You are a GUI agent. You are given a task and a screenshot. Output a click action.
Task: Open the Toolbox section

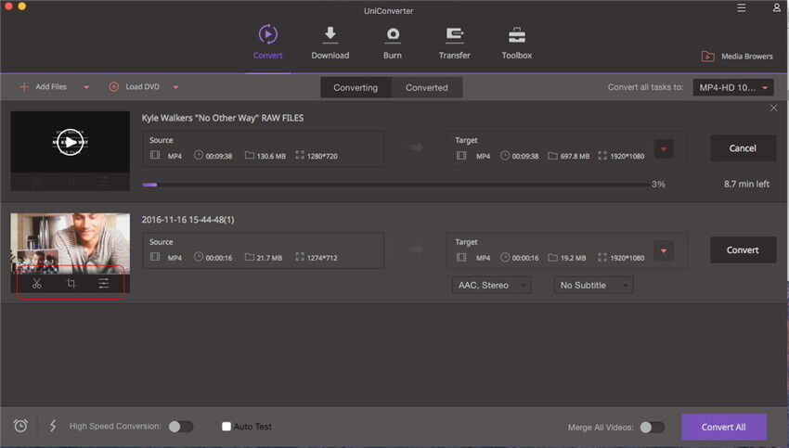(x=517, y=43)
